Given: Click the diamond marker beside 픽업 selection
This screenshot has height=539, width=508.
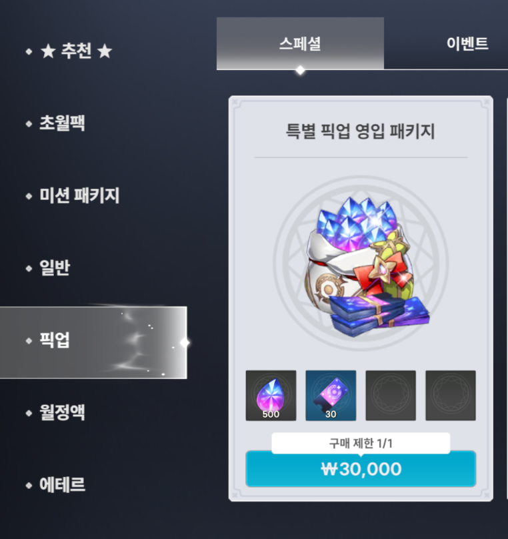Looking at the screenshot, I should [x=185, y=342].
